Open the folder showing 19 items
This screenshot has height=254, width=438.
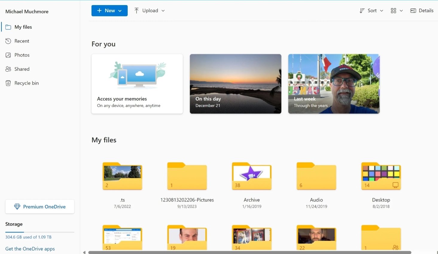(x=187, y=238)
